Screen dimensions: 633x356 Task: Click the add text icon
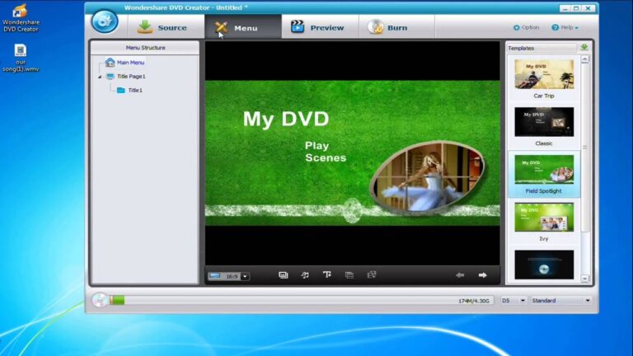tap(327, 275)
